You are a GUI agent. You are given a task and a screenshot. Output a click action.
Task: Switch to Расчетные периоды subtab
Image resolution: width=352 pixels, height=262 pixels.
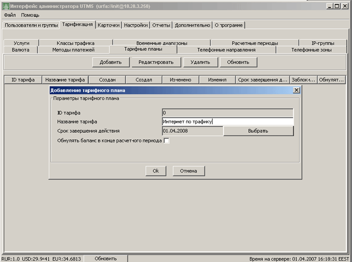pyautogui.click(x=255, y=43)
